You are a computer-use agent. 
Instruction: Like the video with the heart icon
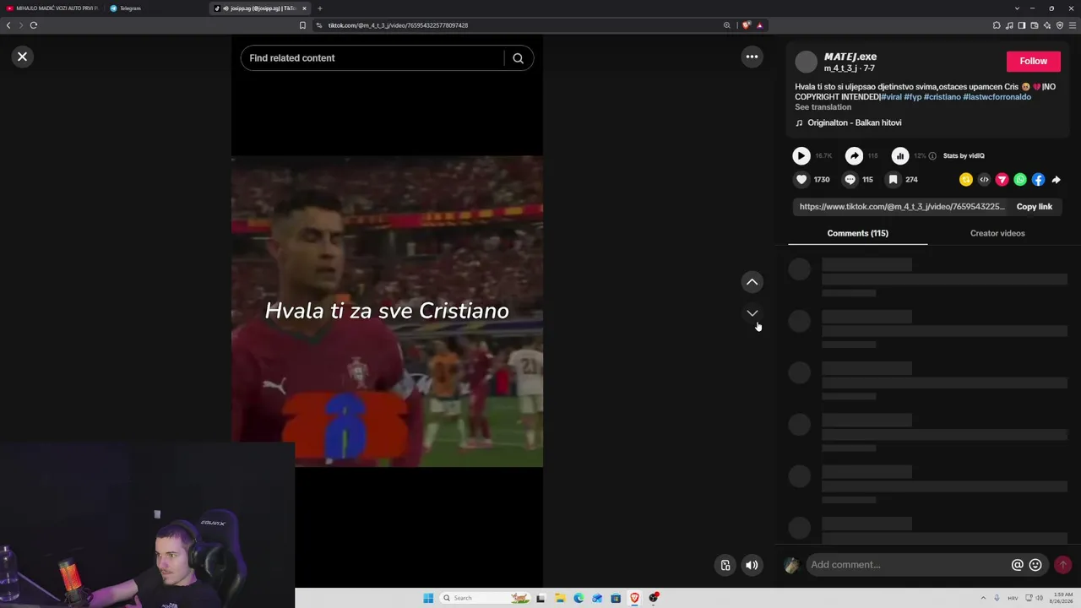tap(801, 179)
